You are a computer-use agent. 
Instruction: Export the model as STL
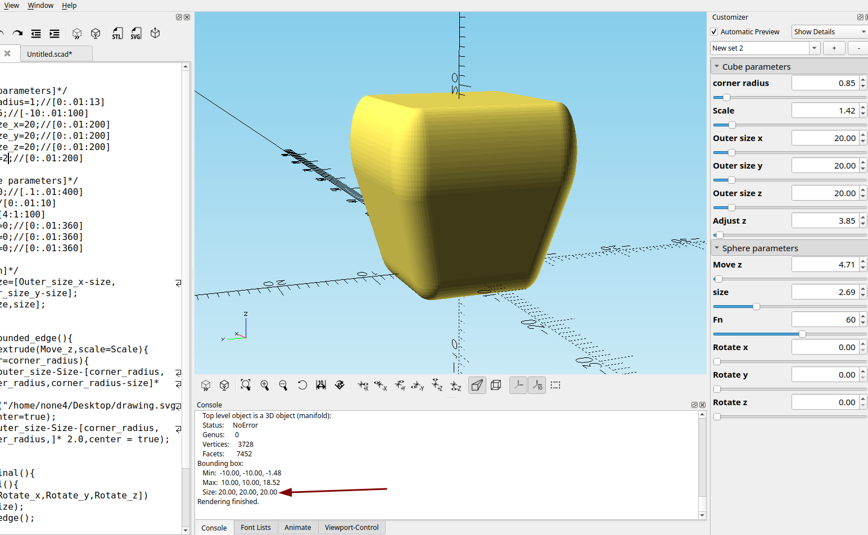click(117, 34)
